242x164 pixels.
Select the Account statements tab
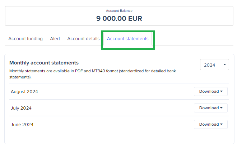127,39
